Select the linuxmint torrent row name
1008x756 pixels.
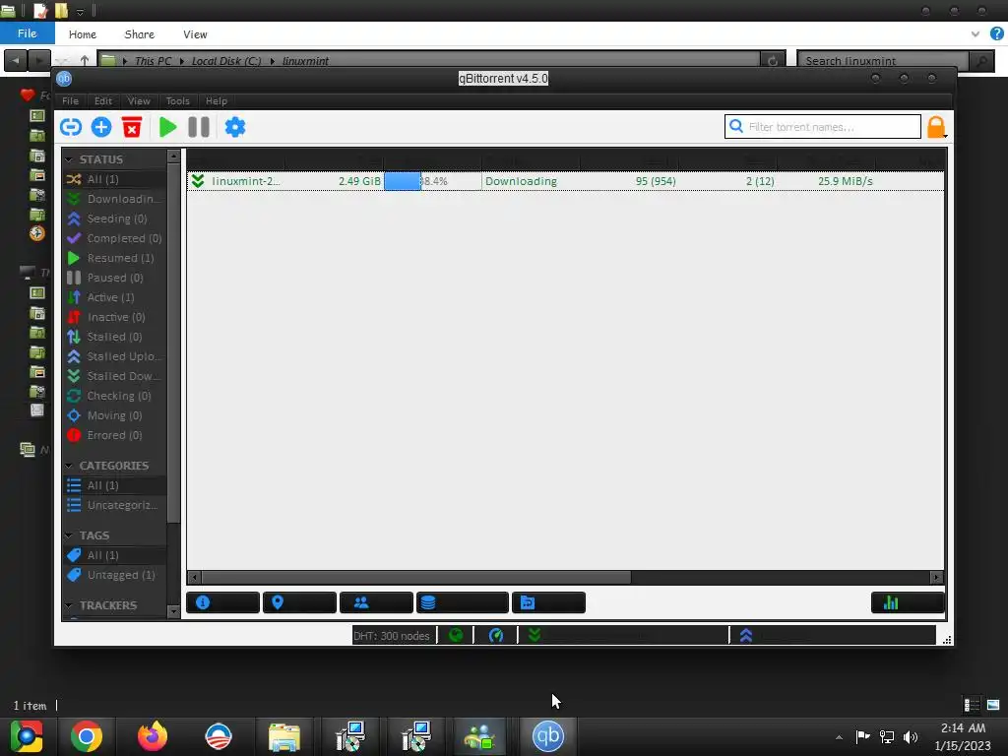[245, 181]
